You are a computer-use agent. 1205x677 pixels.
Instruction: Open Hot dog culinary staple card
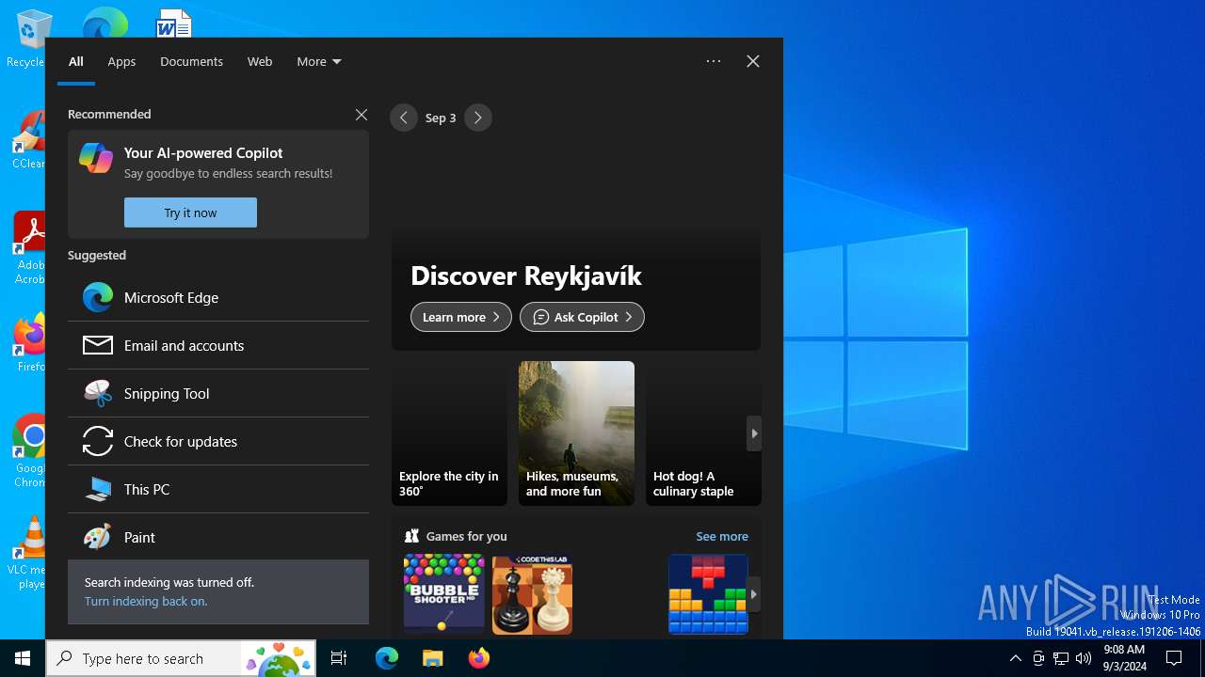pos(703,433)
